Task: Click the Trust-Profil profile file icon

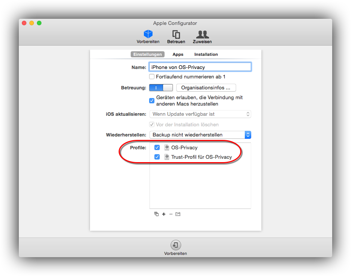Action: click(167, 157)
